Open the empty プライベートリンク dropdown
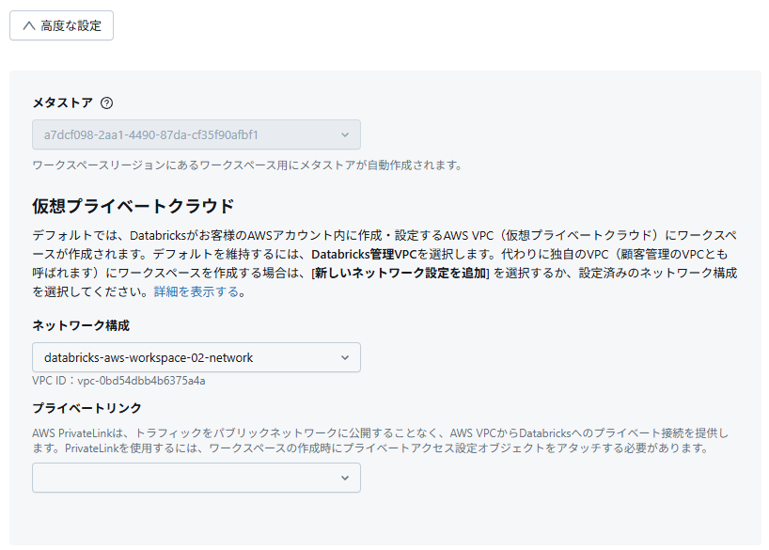This screenshot has height=550, width=769. (x=188, y=478)
